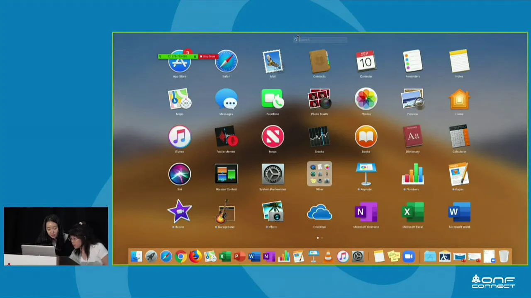Click the red Stop Share button

pos(207,56)
